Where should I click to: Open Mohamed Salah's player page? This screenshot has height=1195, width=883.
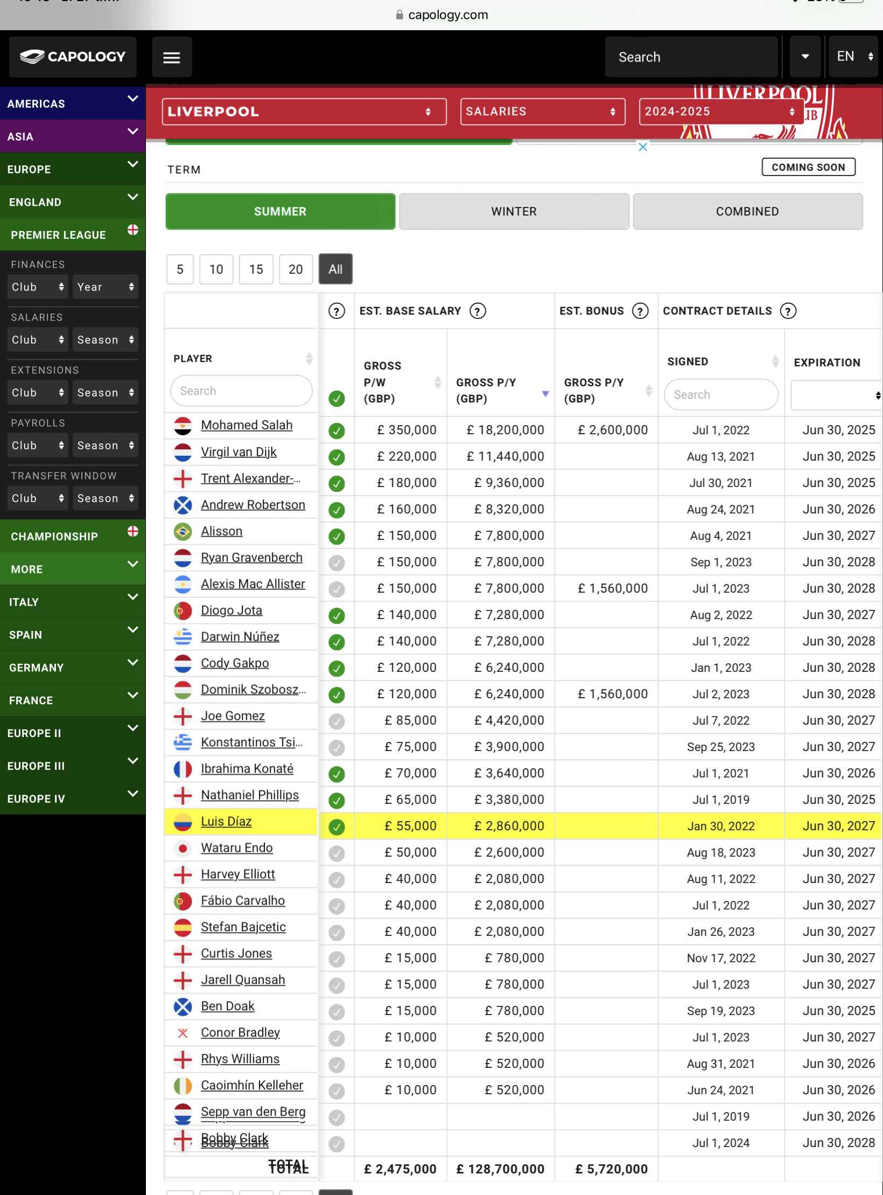click(x=247, y=425)
